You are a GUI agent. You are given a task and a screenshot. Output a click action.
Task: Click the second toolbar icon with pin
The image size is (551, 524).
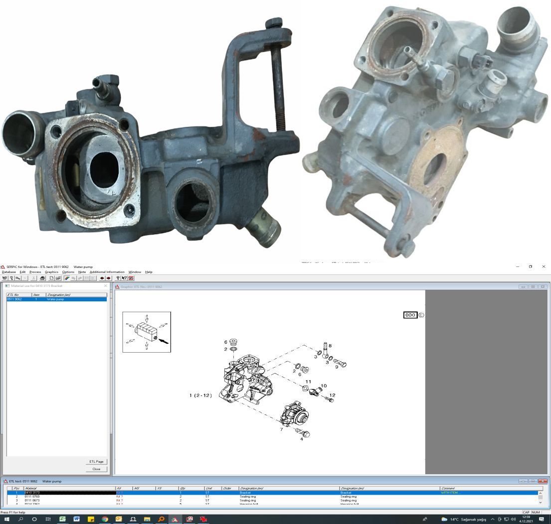click(11, 278)
